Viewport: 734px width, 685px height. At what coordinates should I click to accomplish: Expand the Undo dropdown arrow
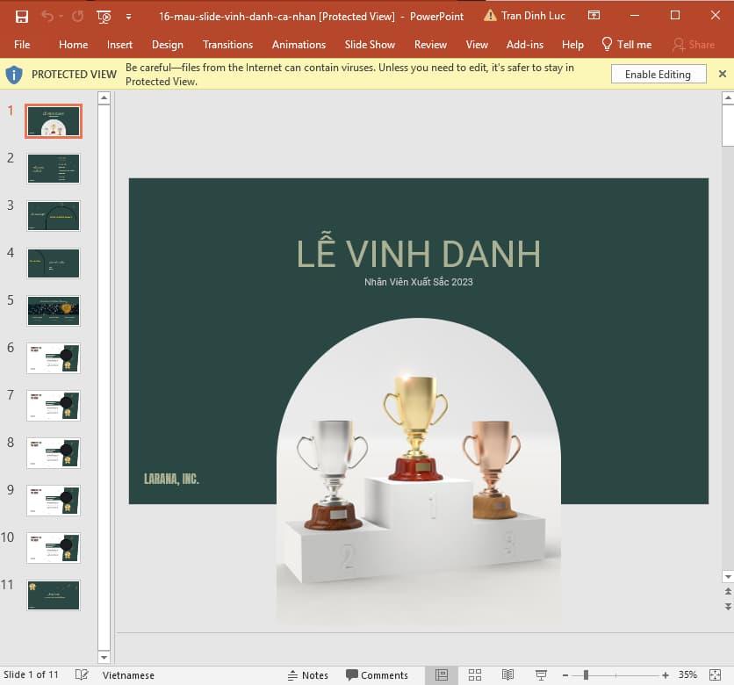(60, 15)
